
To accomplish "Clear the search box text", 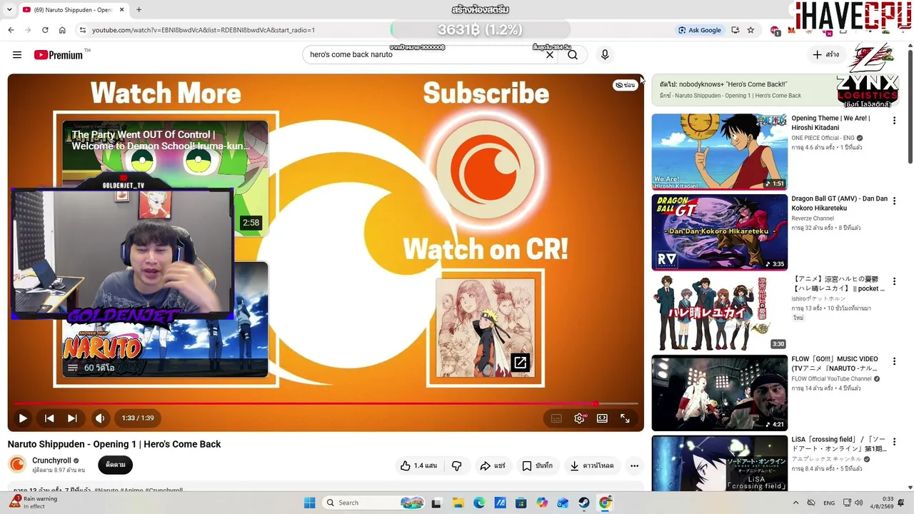I will tap(550, 55).
